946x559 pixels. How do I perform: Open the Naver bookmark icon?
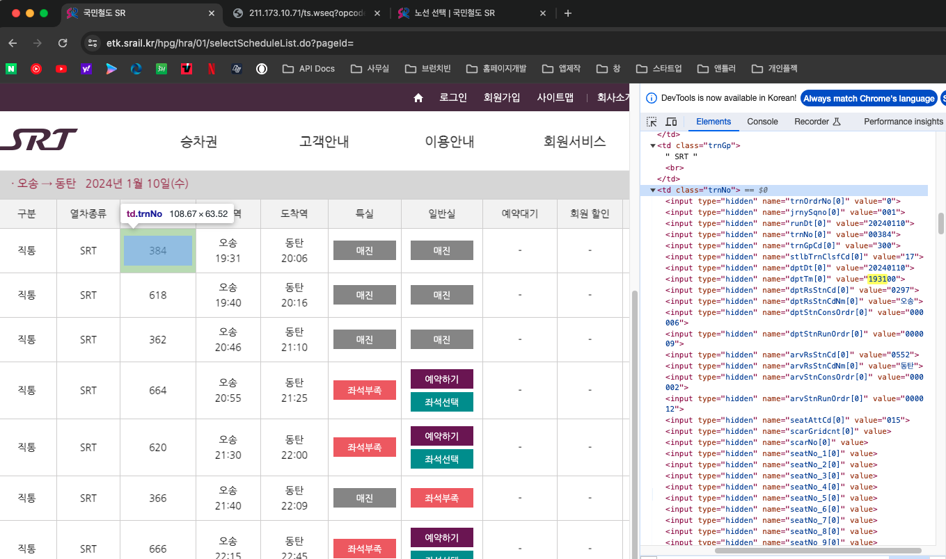pyautogui.click(x=11, y=69)
